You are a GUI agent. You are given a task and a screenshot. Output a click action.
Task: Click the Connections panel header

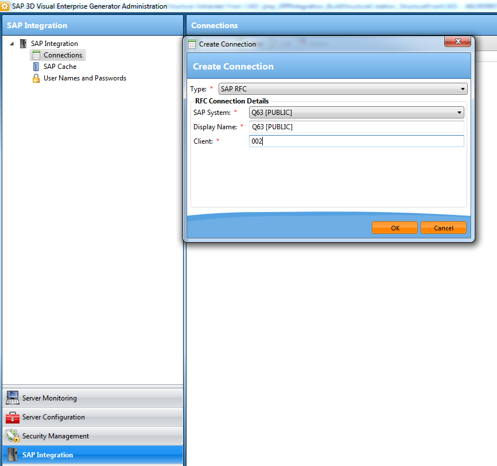point(341,25)
